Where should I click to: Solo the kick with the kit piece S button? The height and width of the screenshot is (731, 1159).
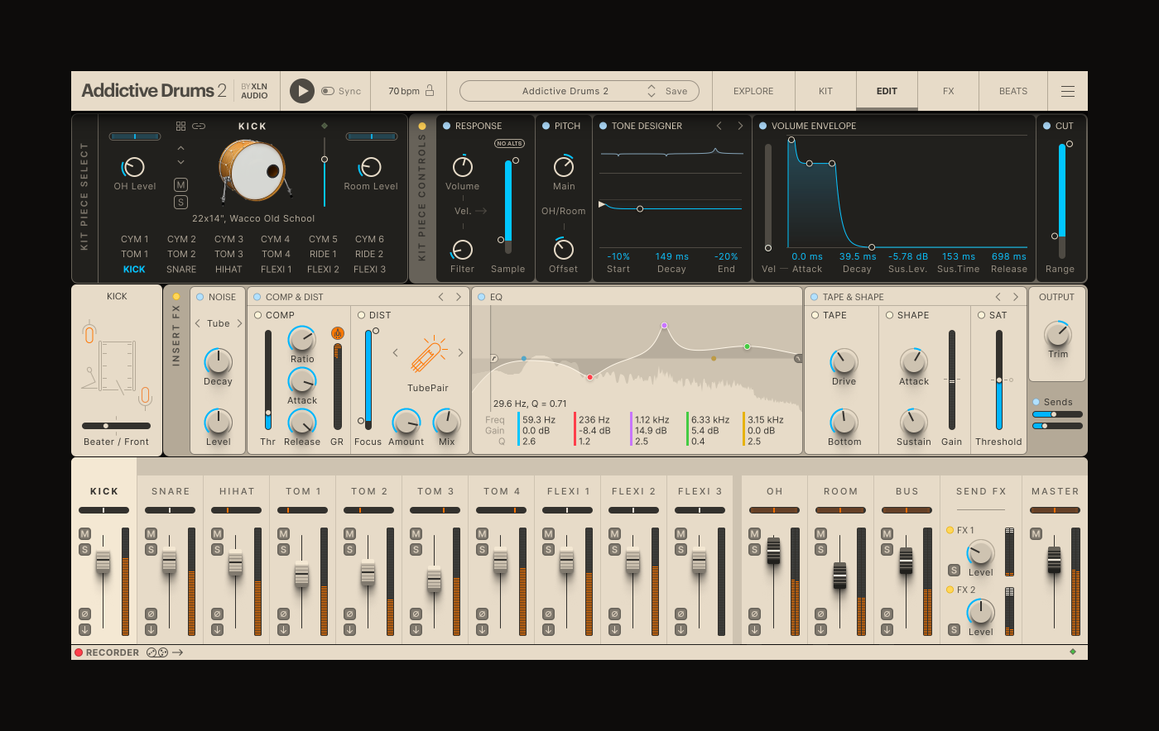point(181,203)
